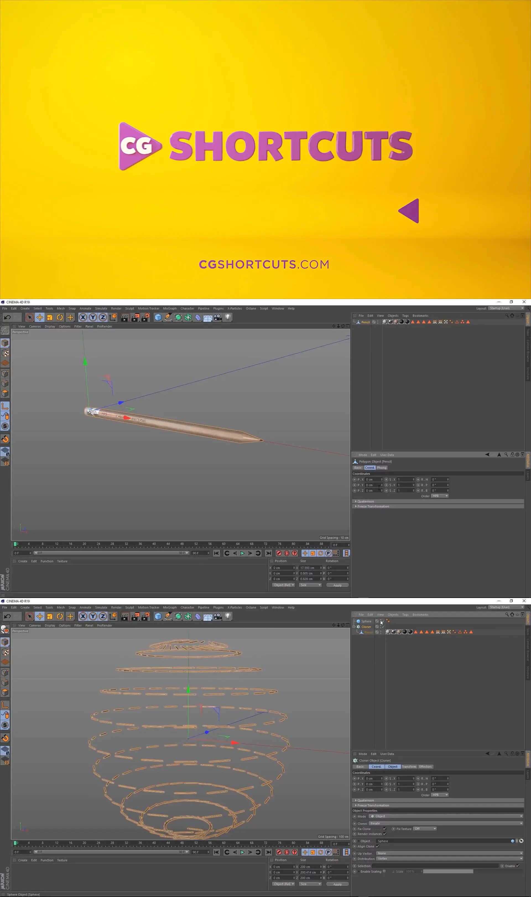Toggle Y axis lock in upper Cinema 4D window
This screenshot has height=897, width=531.
(x=93, y=317)
